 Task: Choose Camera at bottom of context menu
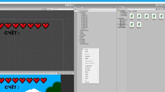(91, 82)
